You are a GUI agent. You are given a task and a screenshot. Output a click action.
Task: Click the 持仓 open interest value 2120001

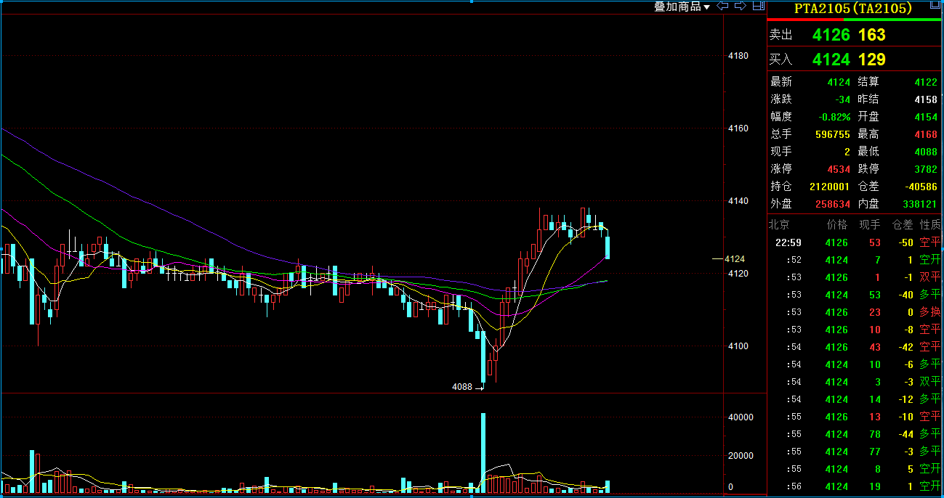829,187
